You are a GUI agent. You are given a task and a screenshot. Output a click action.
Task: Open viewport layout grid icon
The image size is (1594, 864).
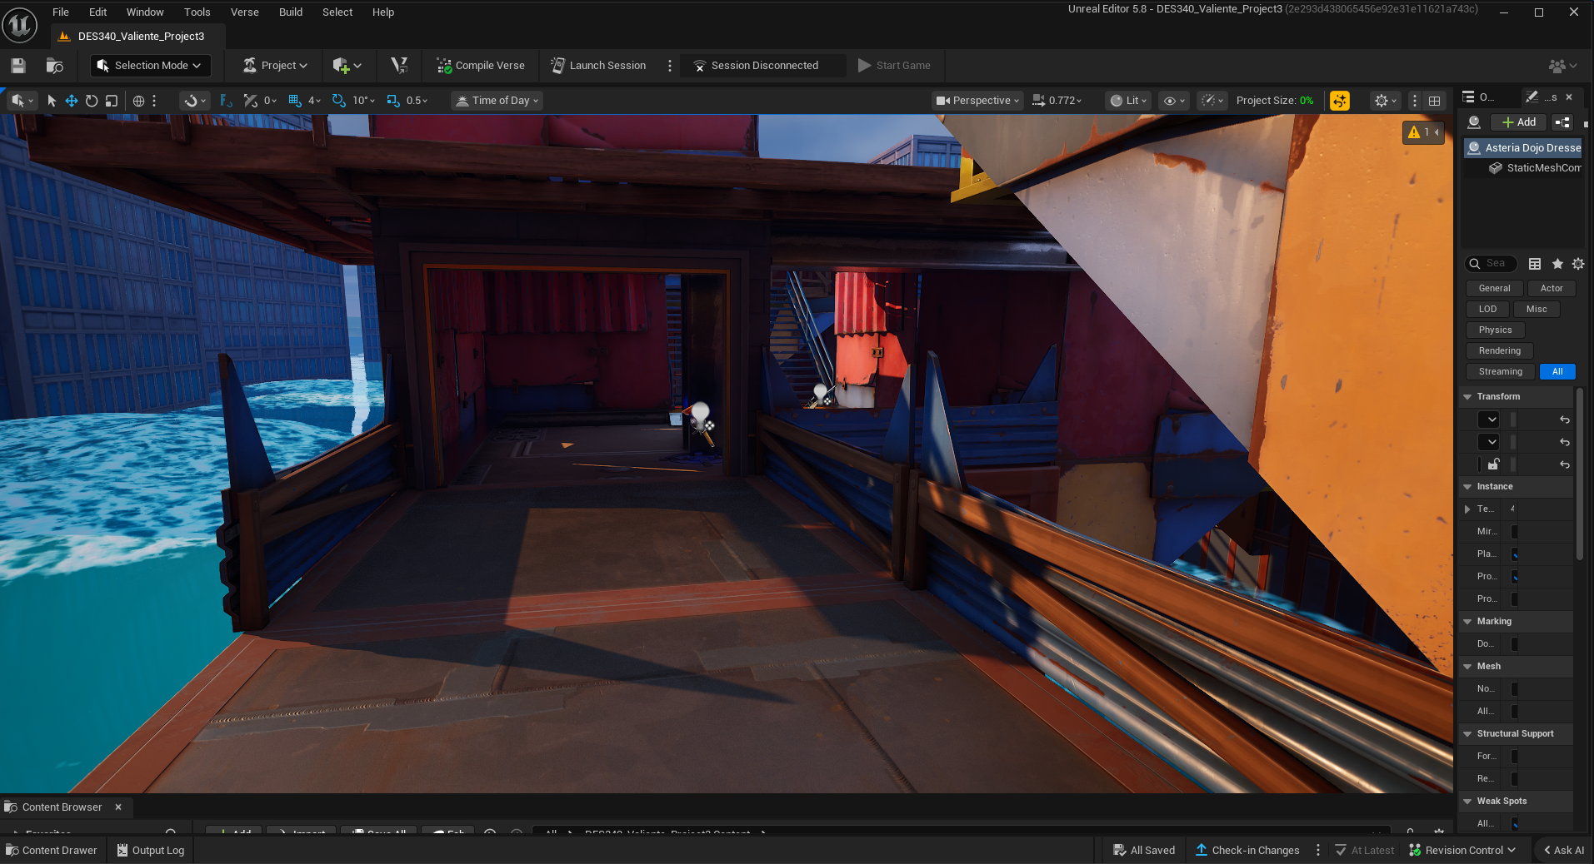(1434, 101)
